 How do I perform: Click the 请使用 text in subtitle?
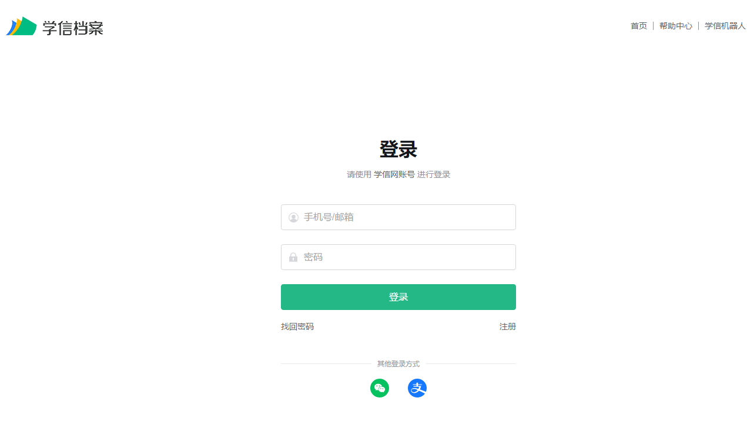[x=359, y=174]
